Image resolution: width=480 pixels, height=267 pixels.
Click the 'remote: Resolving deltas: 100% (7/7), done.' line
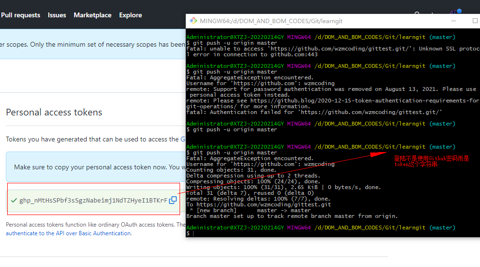pyautogui.click(x=258, y=199)
